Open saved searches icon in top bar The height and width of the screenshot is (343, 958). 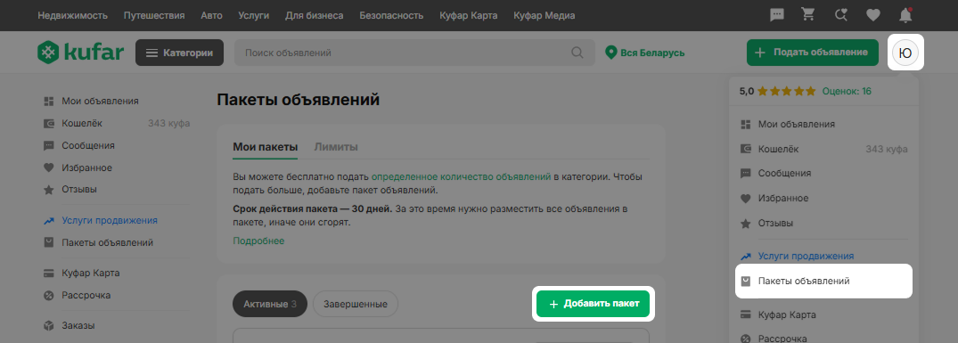841,15
